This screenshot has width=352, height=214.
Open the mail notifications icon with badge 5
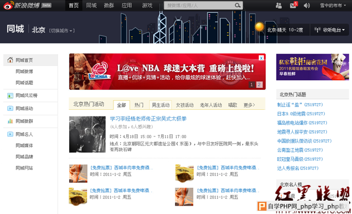(x=293, y=5)
